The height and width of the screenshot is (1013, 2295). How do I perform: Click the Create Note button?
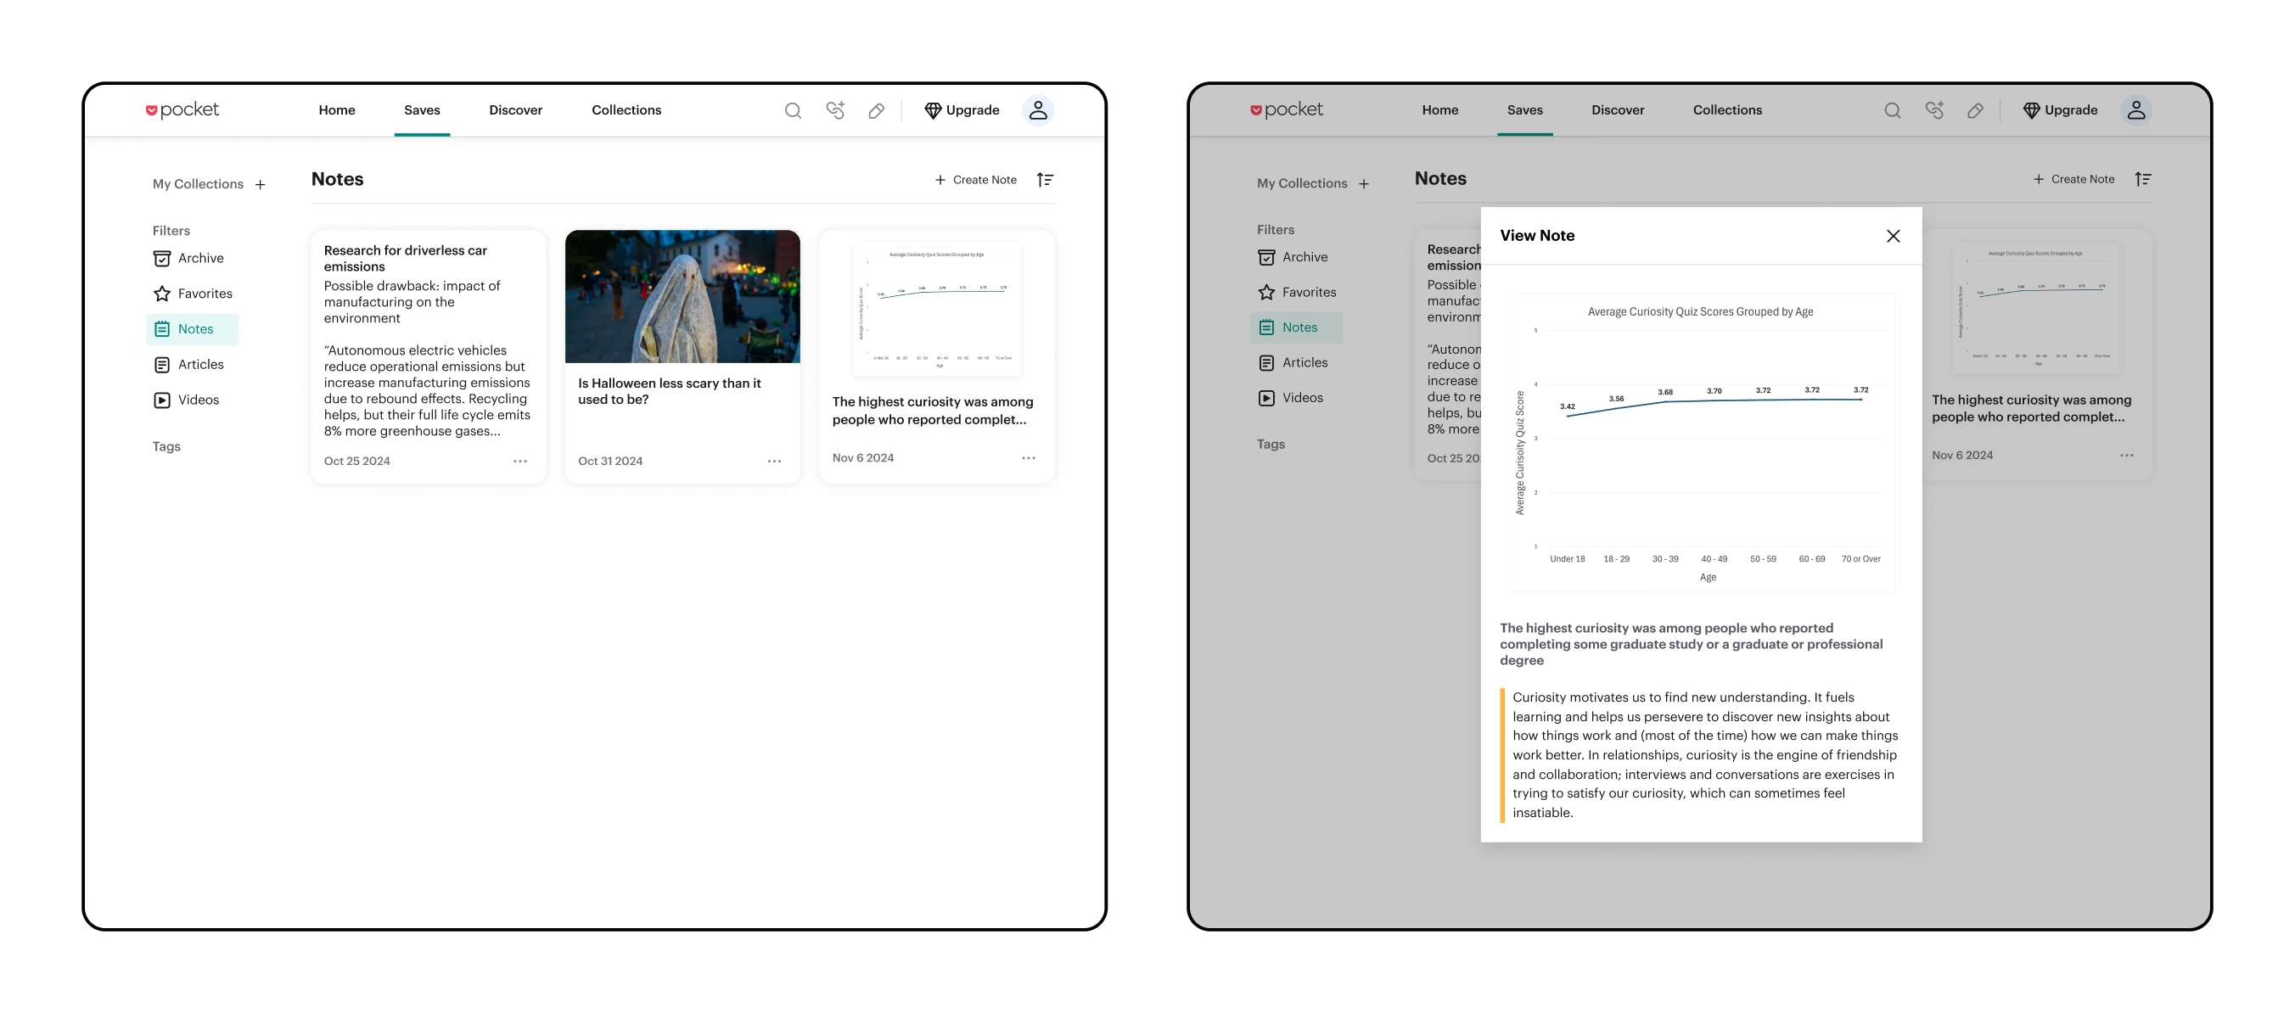coord(976,179)
